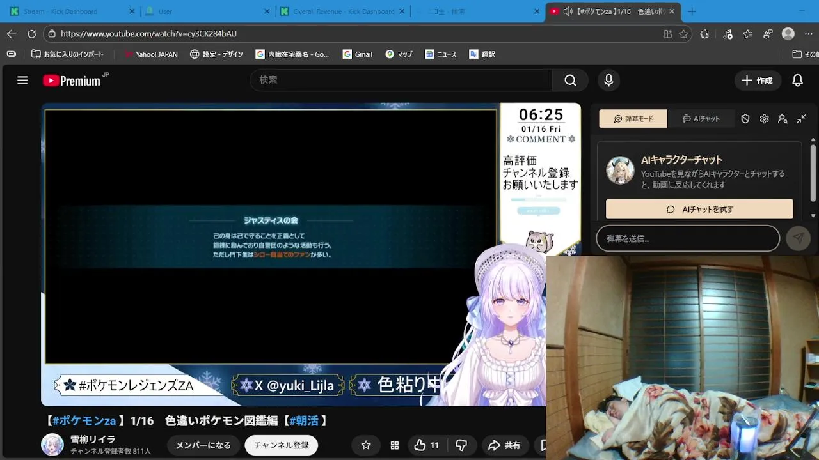Go to YouTube Premium home logo
Image resolution: width=819 pixels, height=460 pixels.
pos(72,80)
